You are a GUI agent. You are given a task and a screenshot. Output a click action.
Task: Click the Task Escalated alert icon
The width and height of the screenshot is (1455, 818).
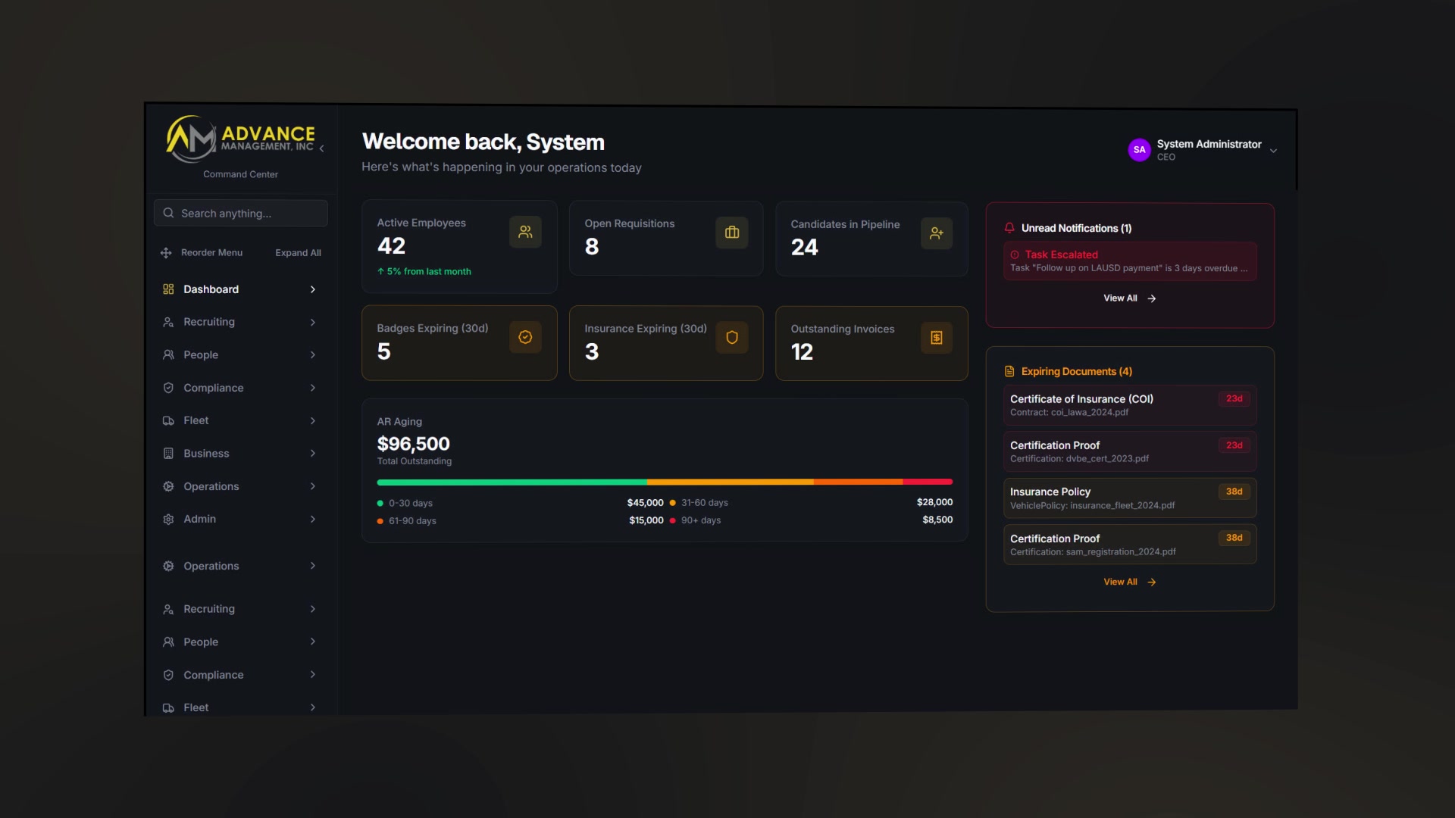[1015, 255]
